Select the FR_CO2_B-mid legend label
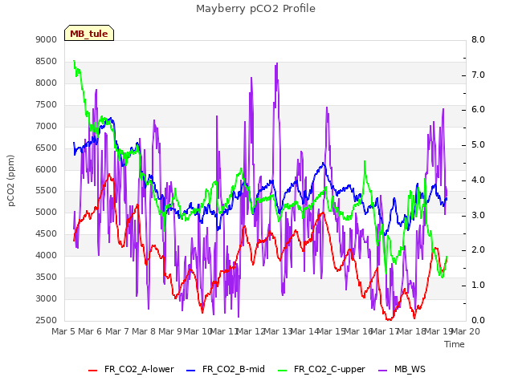 (234, 369)
